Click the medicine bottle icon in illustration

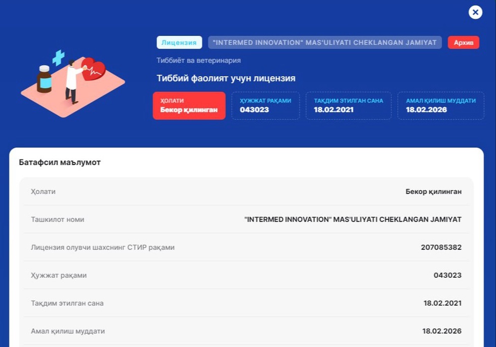45,79
